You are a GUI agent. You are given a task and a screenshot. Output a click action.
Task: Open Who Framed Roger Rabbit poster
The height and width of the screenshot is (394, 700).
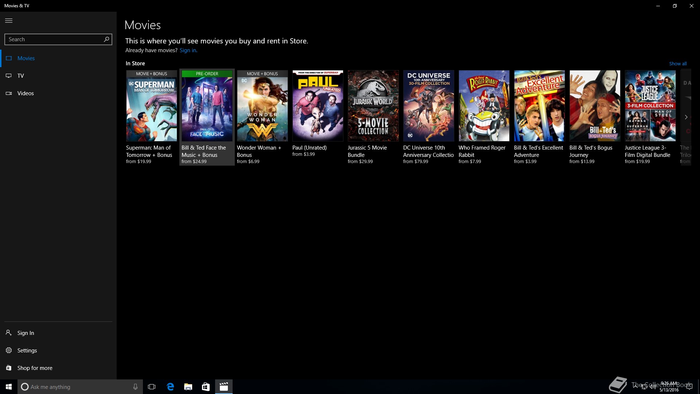tap(484, 106)
